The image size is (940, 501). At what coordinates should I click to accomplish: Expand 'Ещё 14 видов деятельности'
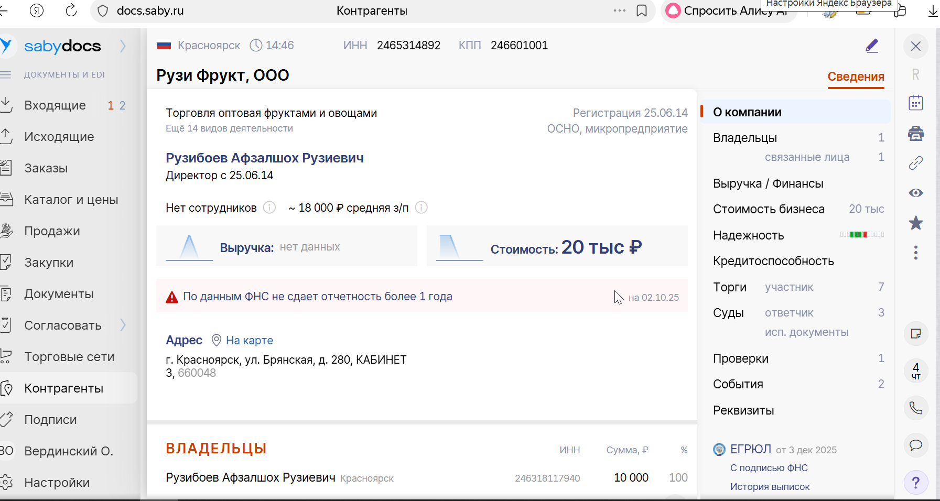(229, 128)
